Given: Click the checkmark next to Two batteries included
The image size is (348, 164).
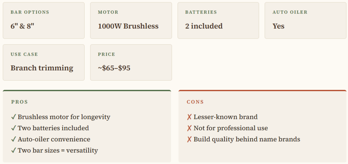Looking at the screenshot, I should tap(14, 128).
